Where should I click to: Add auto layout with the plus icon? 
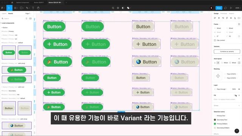[x=239, y=59]
